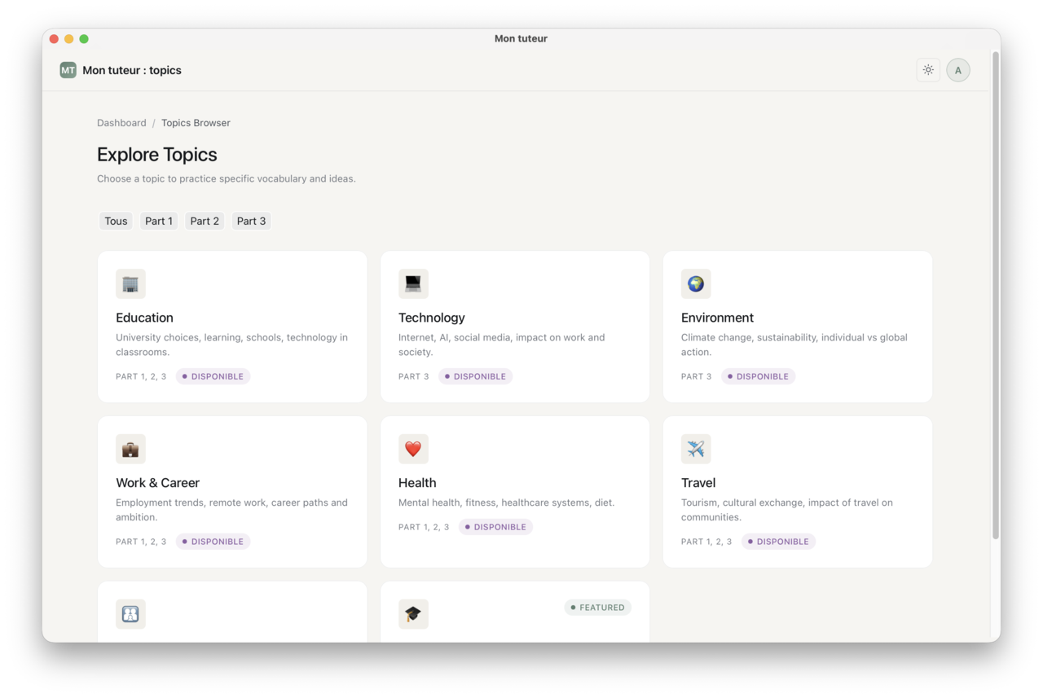Click "PART 1, 2, 3" label on Work & Career card
Image resolution: width=1043 pixels, height=698 pixels.
point(141,542)
